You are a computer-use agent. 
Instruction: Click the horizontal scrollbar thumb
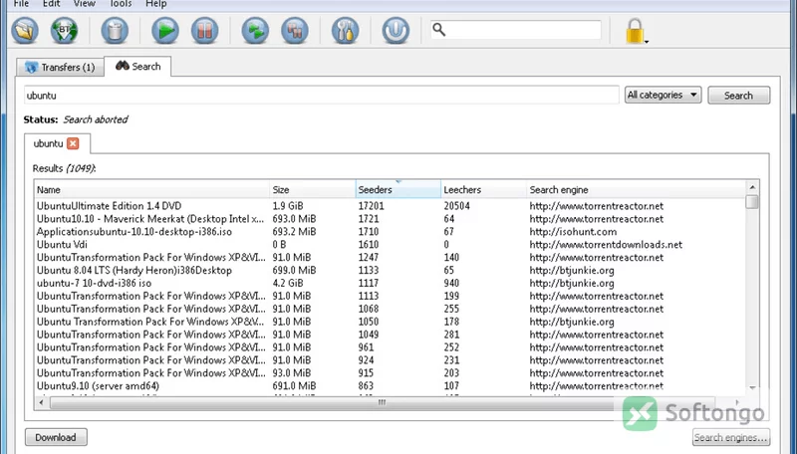(x=383, y=403)
